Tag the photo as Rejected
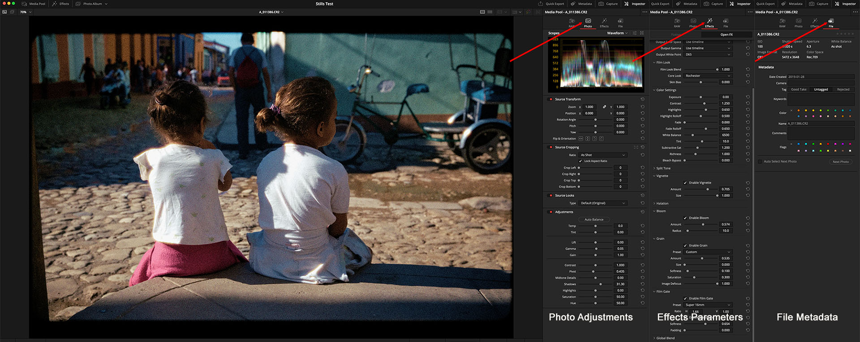The image size is (860, 342). tap(843, 89)
